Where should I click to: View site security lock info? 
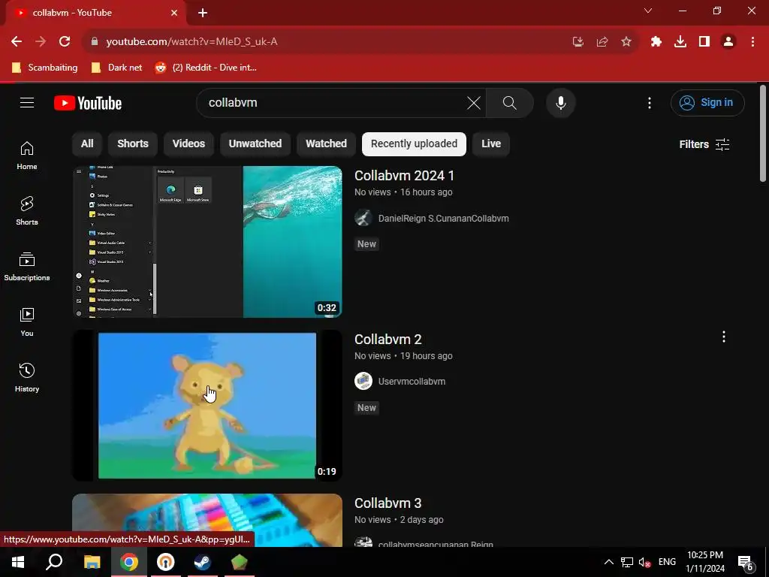point(95,42)
